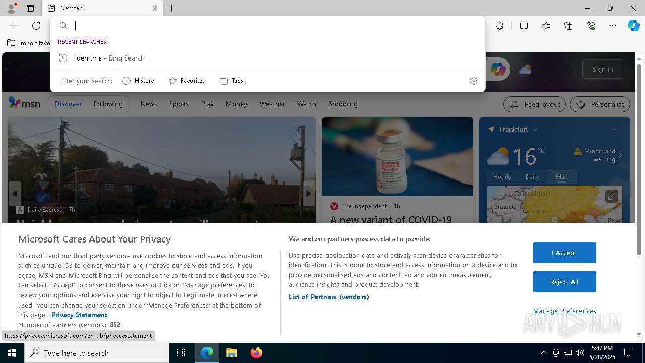Open the Extensions puzzle icon
Image resolution: width=645 pixels, height=363 pixels.
tap(499, 26)
